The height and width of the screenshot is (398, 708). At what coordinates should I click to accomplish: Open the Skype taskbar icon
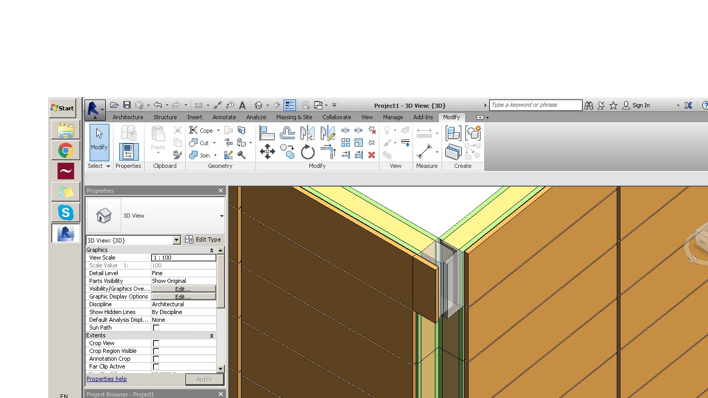pyautogui.click(x=65, y=212)
